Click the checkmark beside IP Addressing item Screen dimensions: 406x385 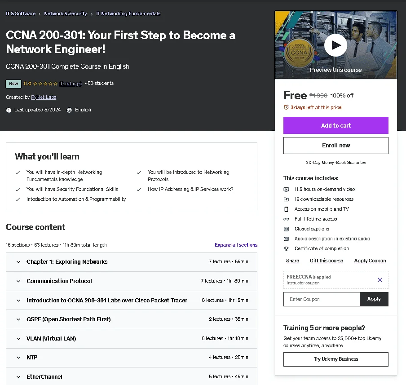click(139, 190)
